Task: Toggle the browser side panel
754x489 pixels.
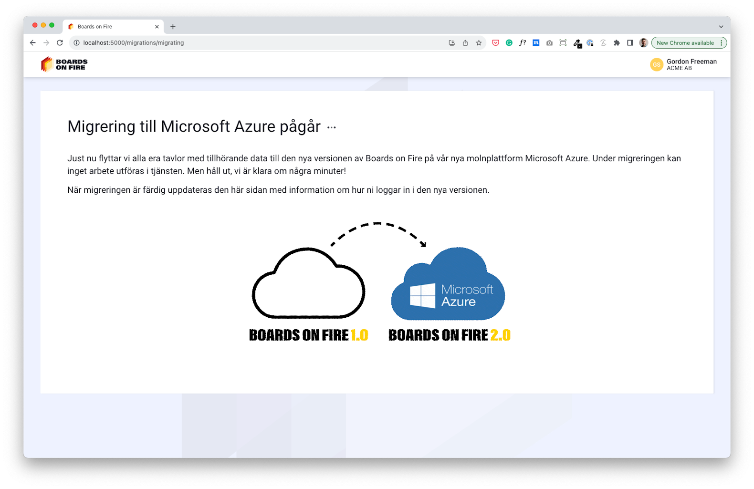Action: click(630, 43)
